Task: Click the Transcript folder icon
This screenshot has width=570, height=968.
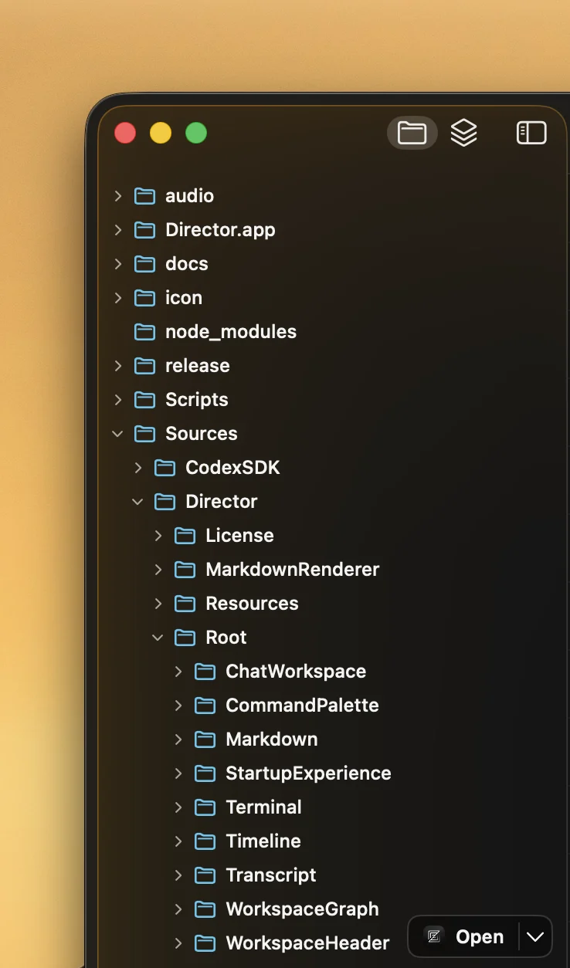Action: pos(205,875)
